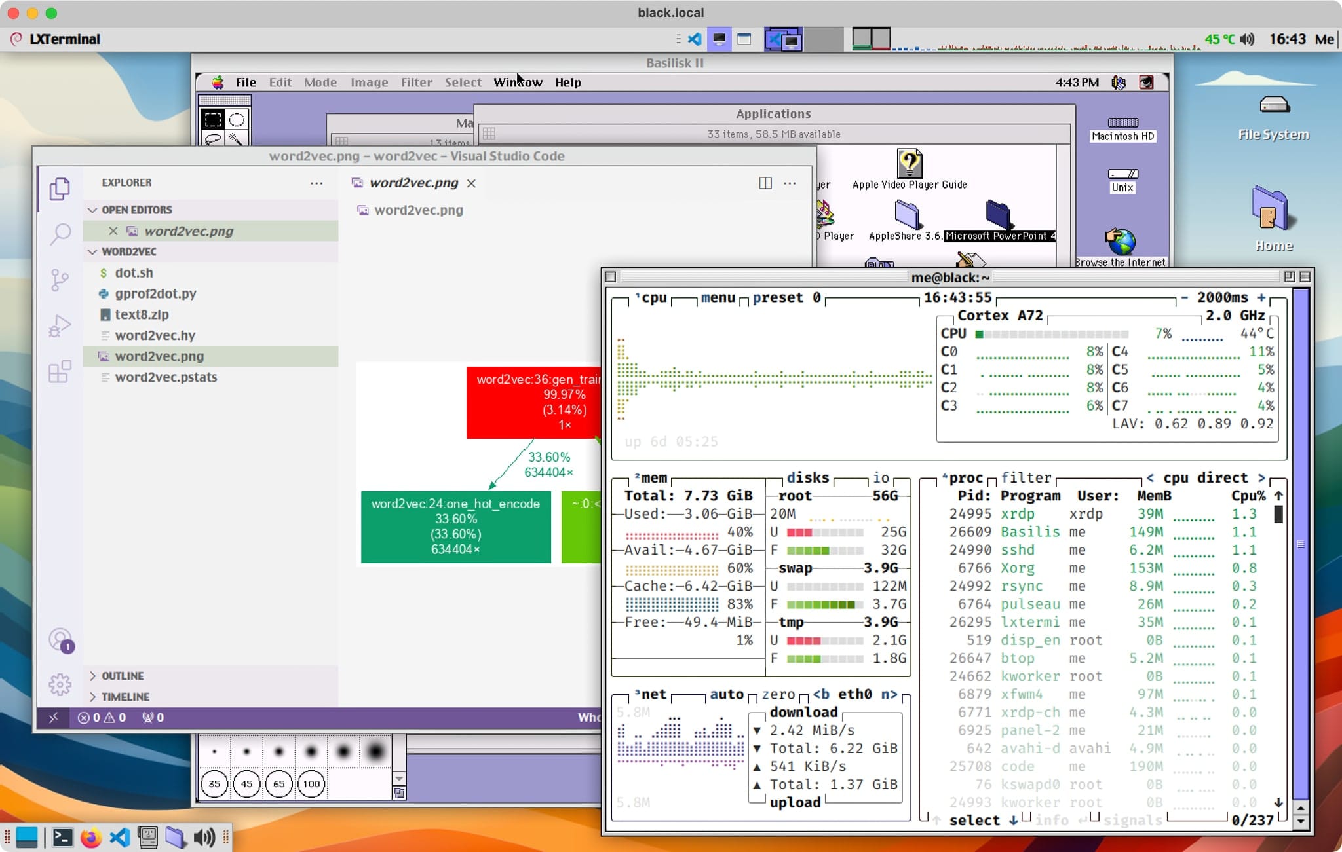Screen dimensions: 1342x852
Task: Click the Search icon in VS Code sidebar
Action: click(61, 232)
